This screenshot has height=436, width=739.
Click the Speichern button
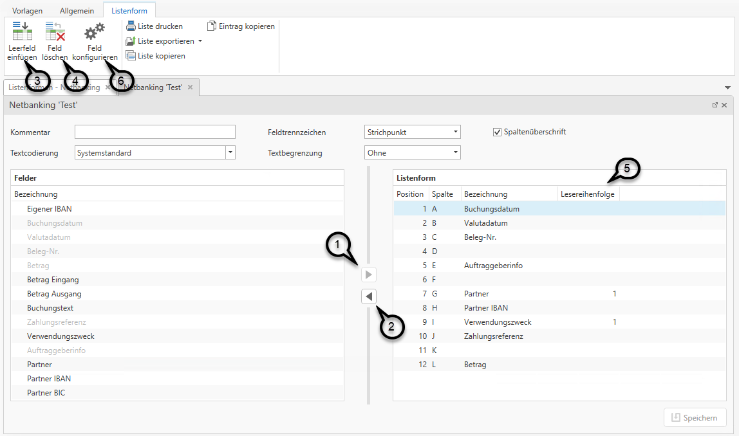tap(695, 418)
